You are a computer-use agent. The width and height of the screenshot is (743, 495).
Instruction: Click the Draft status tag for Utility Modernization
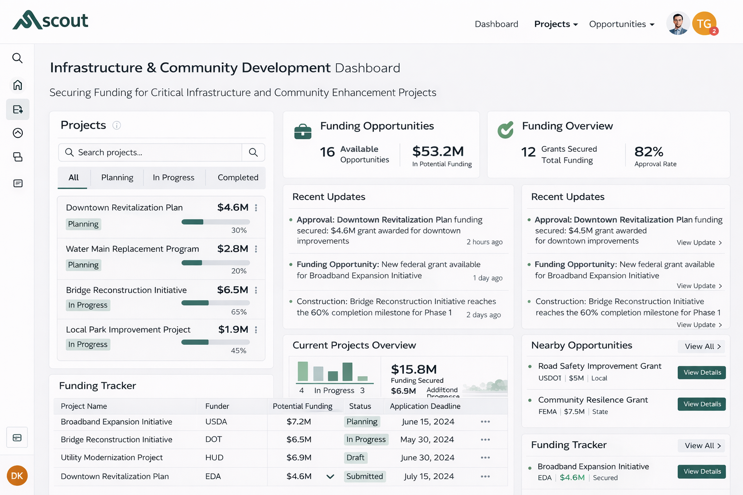(356, 457)
